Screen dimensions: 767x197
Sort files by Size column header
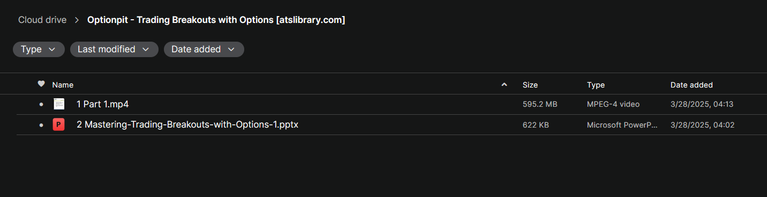pos(530,85)
